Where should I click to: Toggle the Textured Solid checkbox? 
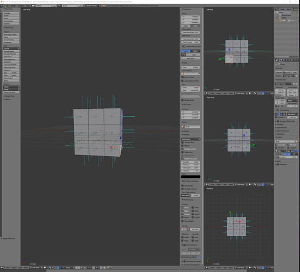pyautogui.click(x=182, y=143)
